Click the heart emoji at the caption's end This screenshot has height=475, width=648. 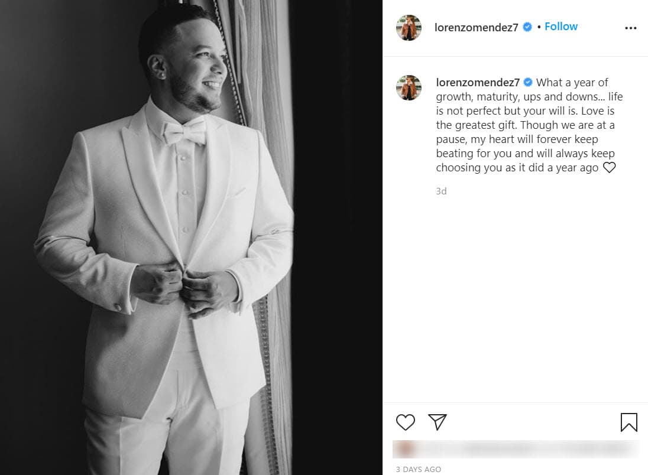pos(610,168)
